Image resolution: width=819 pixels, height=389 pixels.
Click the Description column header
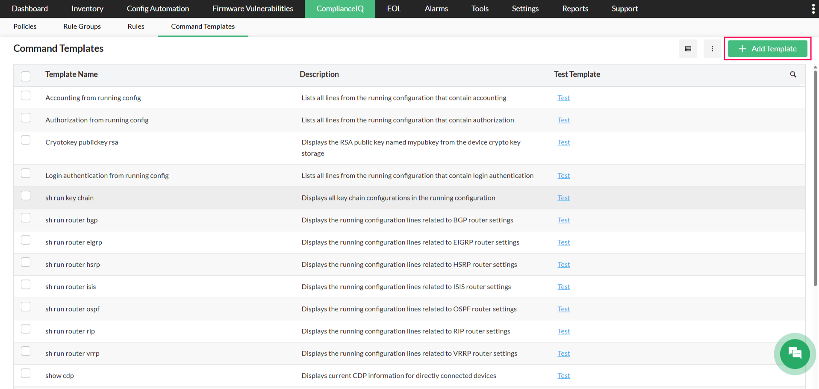click(319, 74)
